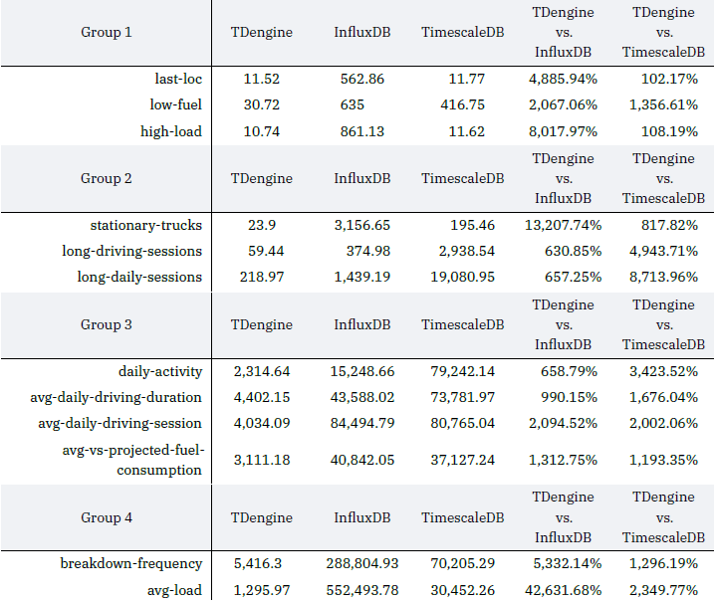The height and width of the screenshot is (603, 714).
Task: Click the 42,631.68% percentage cell
Action: coord(564,590)
